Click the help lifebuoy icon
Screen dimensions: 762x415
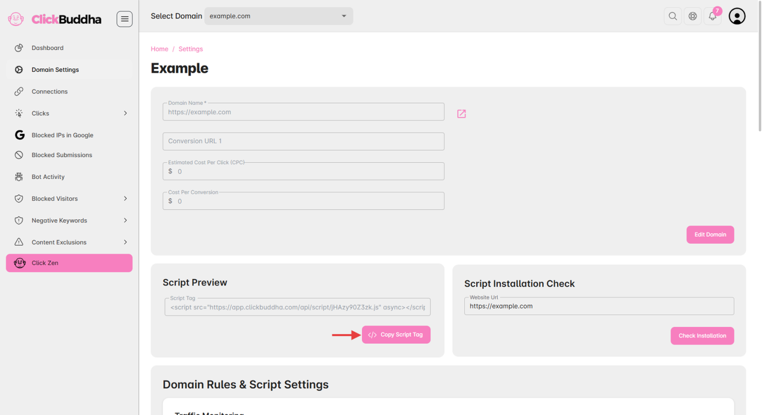click(x=693, y=16)
